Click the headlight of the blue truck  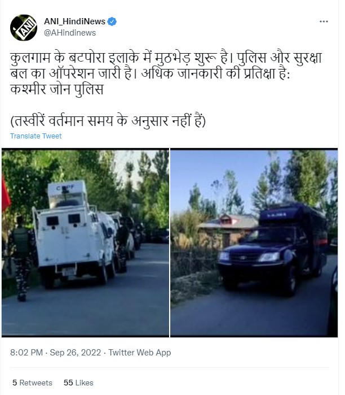269,257
